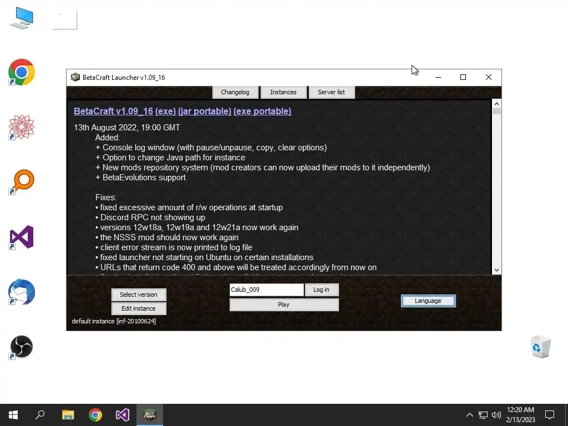Click the network tray icon
The image size is (568, 426).
click(483, 415)
